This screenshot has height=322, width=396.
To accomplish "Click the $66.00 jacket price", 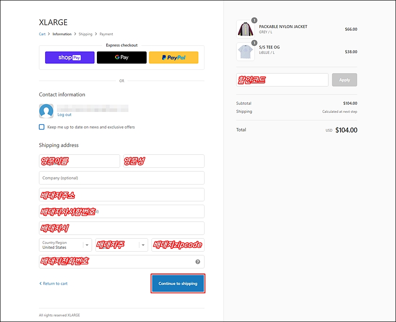I will [351, 29].
